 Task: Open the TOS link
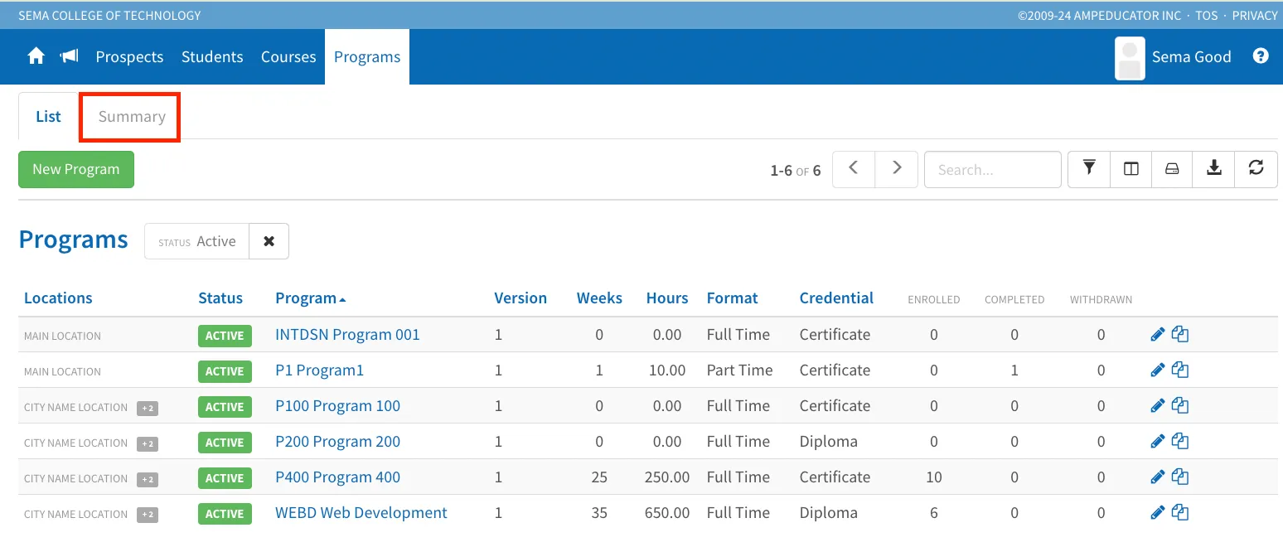pos(1207,15)
